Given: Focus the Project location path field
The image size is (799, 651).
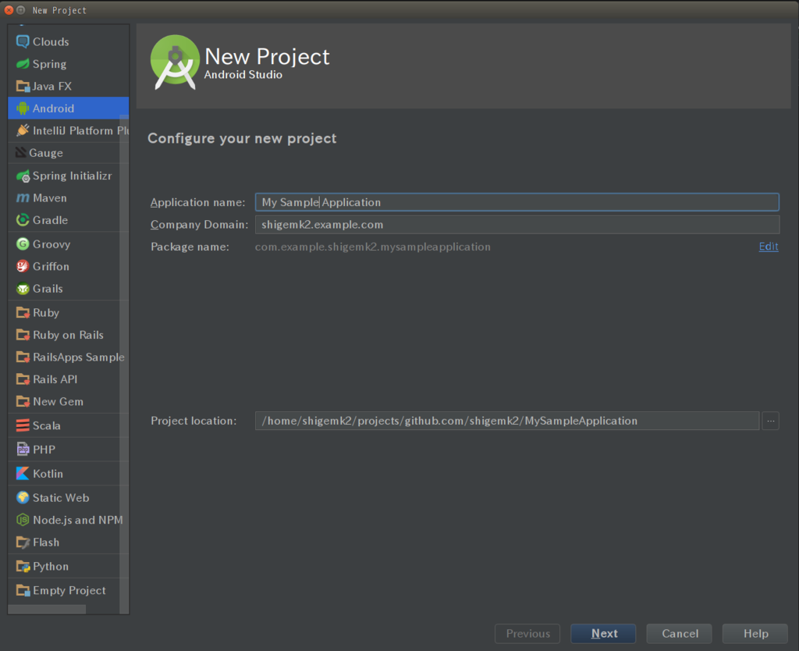Looking at the screenshot, I should (507, 421).
